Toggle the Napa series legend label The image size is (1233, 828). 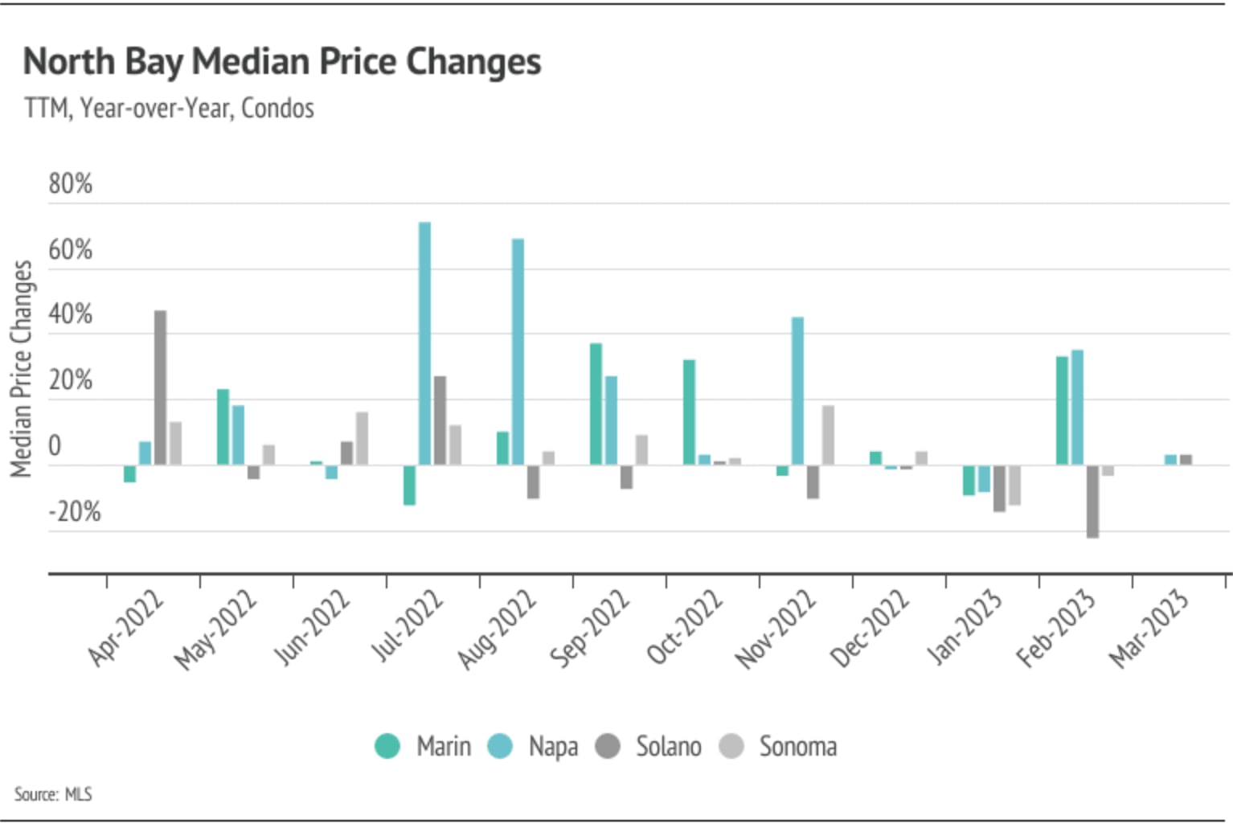coord(553,746)
